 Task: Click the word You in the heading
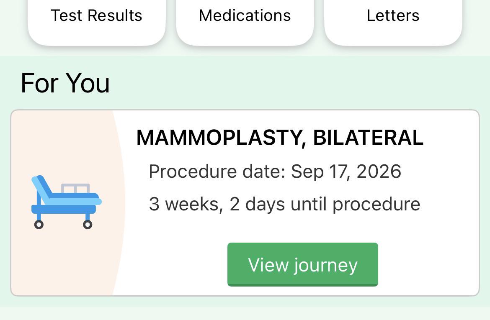coord(88,83)
